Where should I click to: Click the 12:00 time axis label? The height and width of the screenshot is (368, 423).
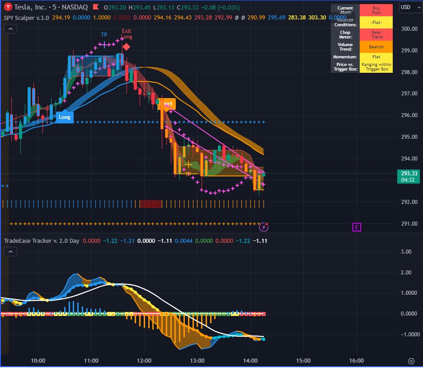pos(144,361)
